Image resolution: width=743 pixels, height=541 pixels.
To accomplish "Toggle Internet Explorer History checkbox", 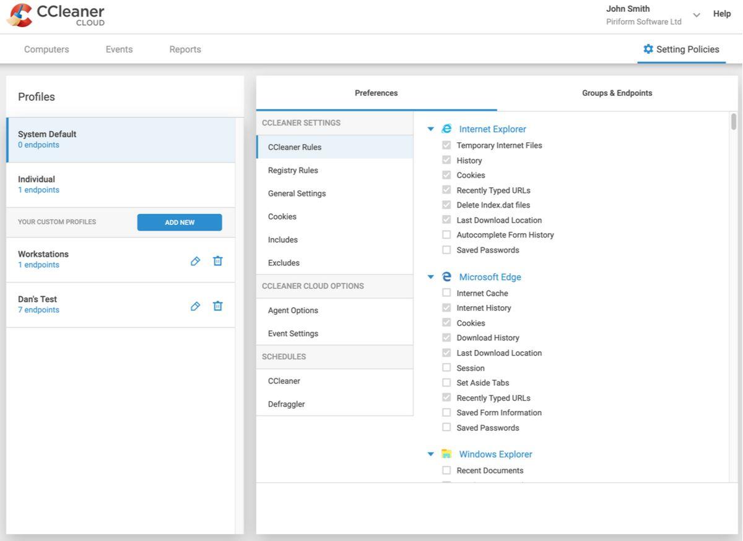I will [x=446, y=160].
